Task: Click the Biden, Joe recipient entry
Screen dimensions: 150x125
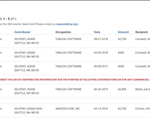Action: 142,89
